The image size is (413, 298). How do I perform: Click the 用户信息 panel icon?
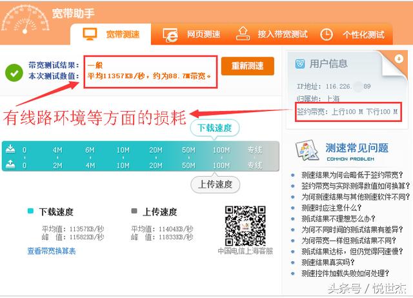(299, 64)
